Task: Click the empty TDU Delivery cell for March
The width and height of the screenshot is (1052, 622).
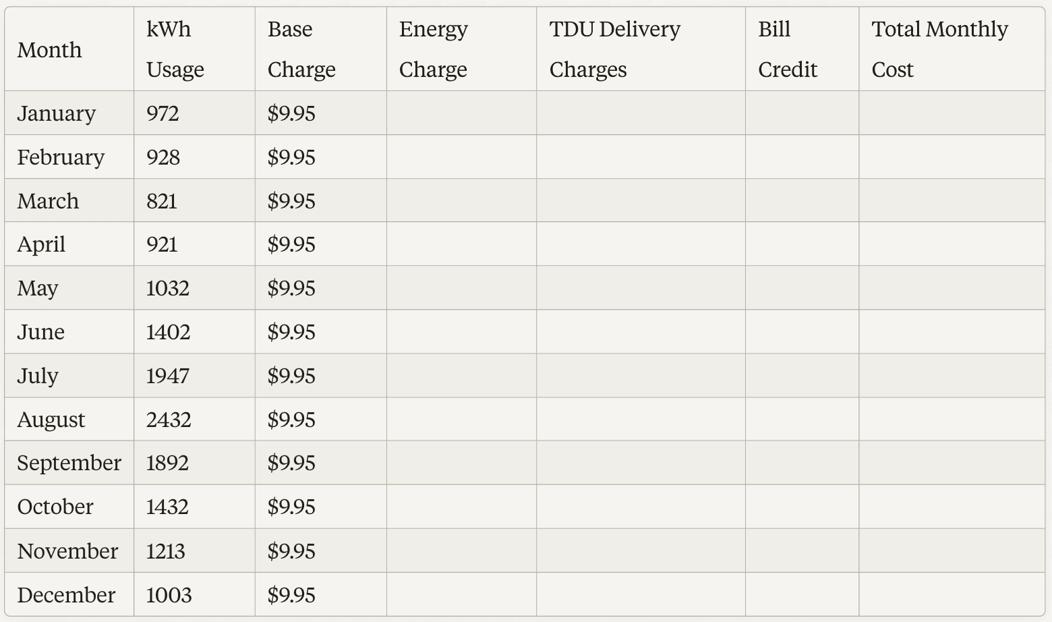Action: click(640, 201)
